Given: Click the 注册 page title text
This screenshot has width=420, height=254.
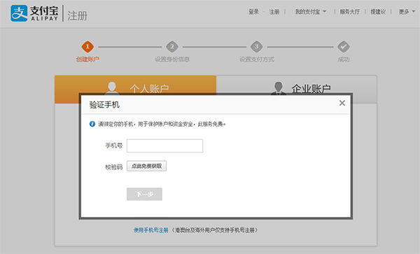Looking at the screenshot, I should point(77,16).
